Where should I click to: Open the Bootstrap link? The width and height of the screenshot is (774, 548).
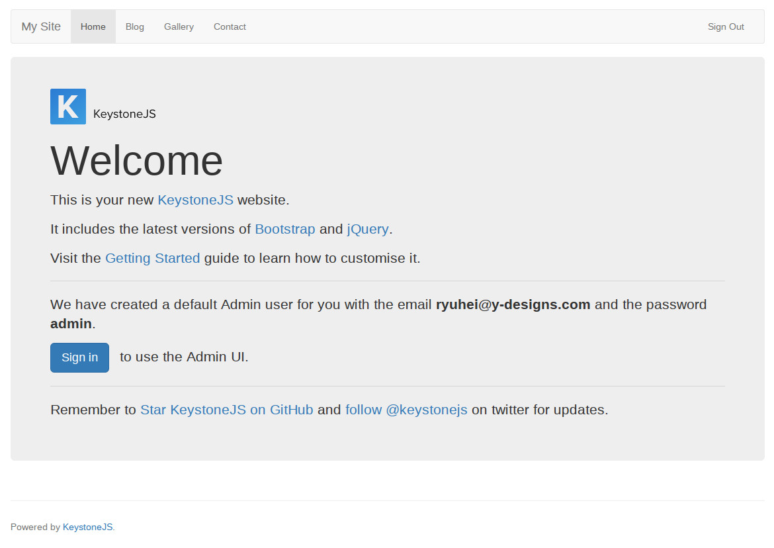(285, 229)
